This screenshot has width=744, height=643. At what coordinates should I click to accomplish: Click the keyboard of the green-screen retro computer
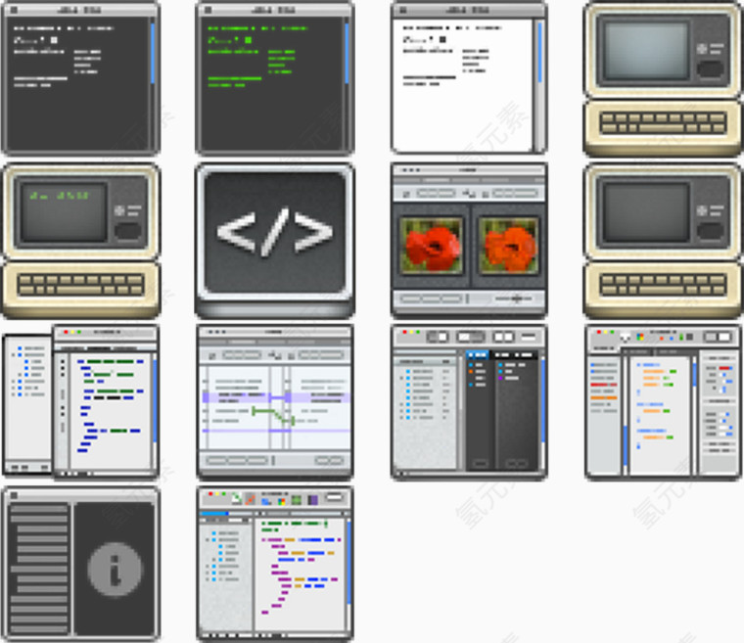click(80, 285)
